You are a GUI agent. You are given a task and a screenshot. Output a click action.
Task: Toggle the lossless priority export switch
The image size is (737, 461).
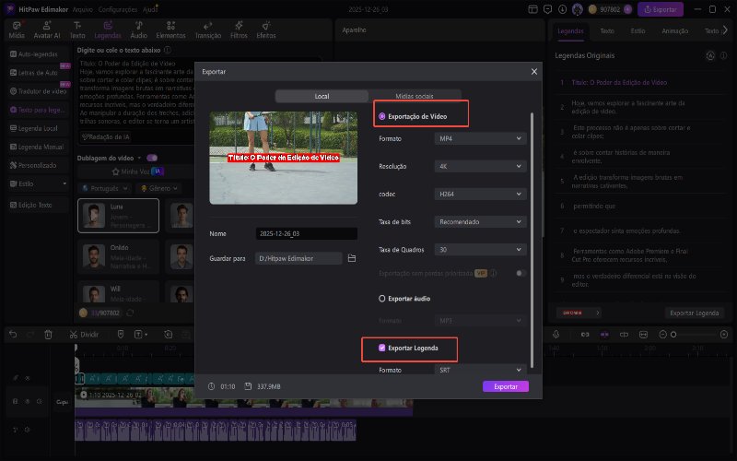519,273
